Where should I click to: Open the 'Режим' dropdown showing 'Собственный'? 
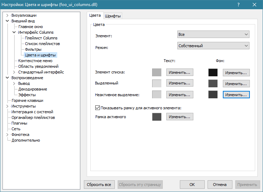pyautogui.click(x=213, y=46)
